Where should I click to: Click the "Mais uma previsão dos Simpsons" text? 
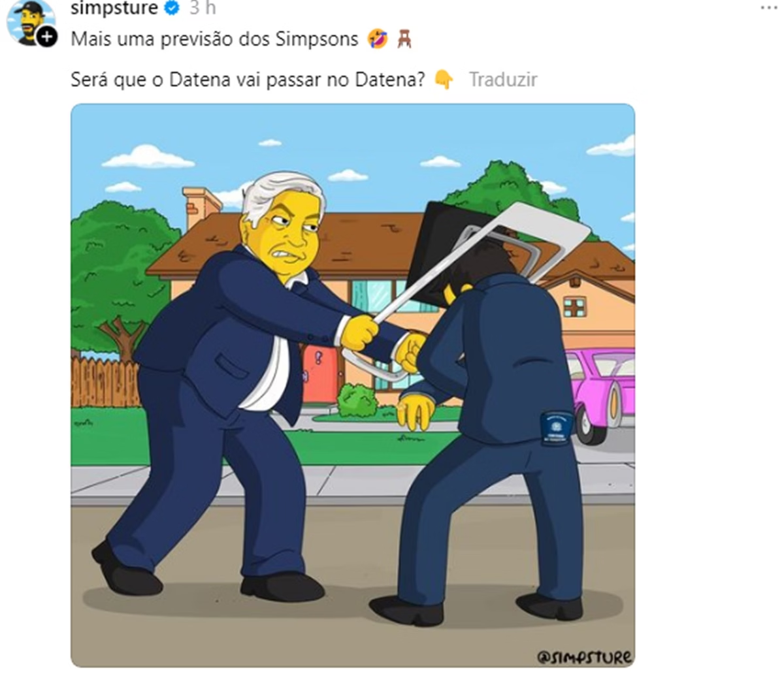(214, 39)
